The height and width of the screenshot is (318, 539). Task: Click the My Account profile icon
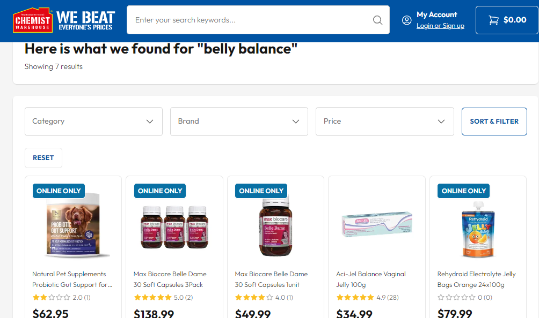[x=406, y=20]
